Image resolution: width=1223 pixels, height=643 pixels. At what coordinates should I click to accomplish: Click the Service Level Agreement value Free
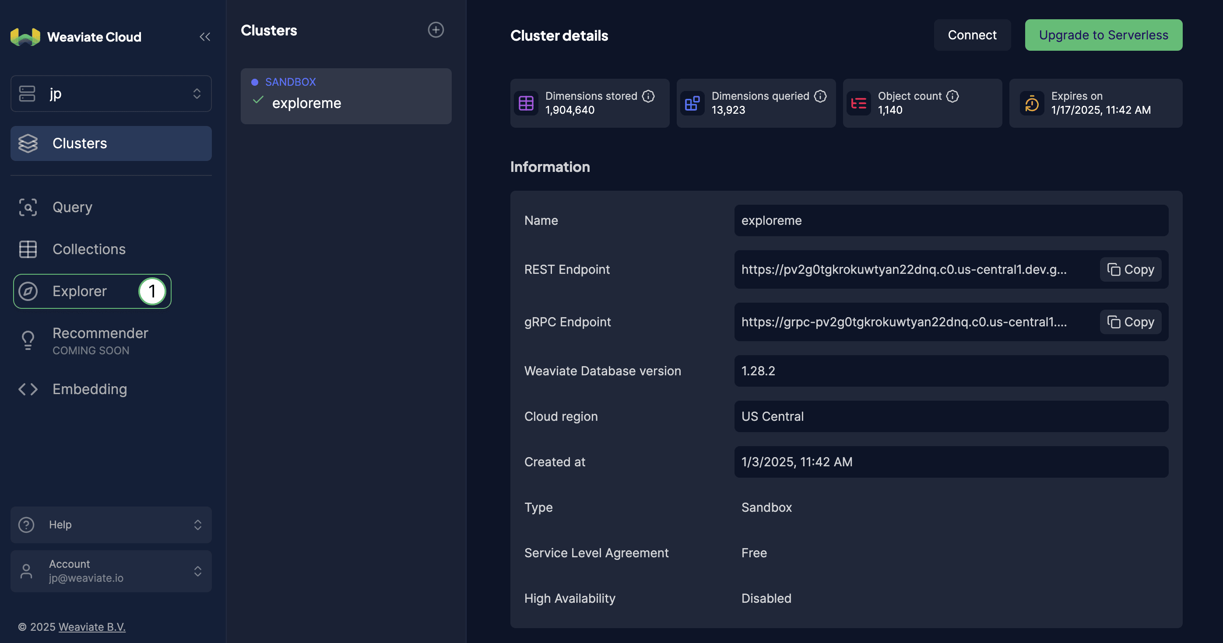click(754, 553)
